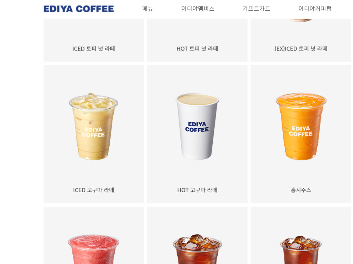Select the HOT 고구마 라떼 cup image

click(x=197, y=126)
